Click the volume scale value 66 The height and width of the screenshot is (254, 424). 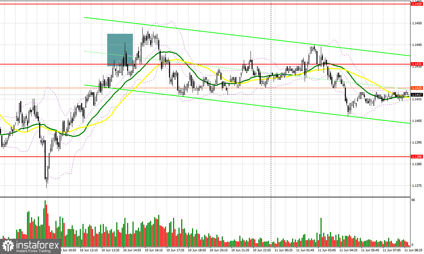[x=413, y=200]
